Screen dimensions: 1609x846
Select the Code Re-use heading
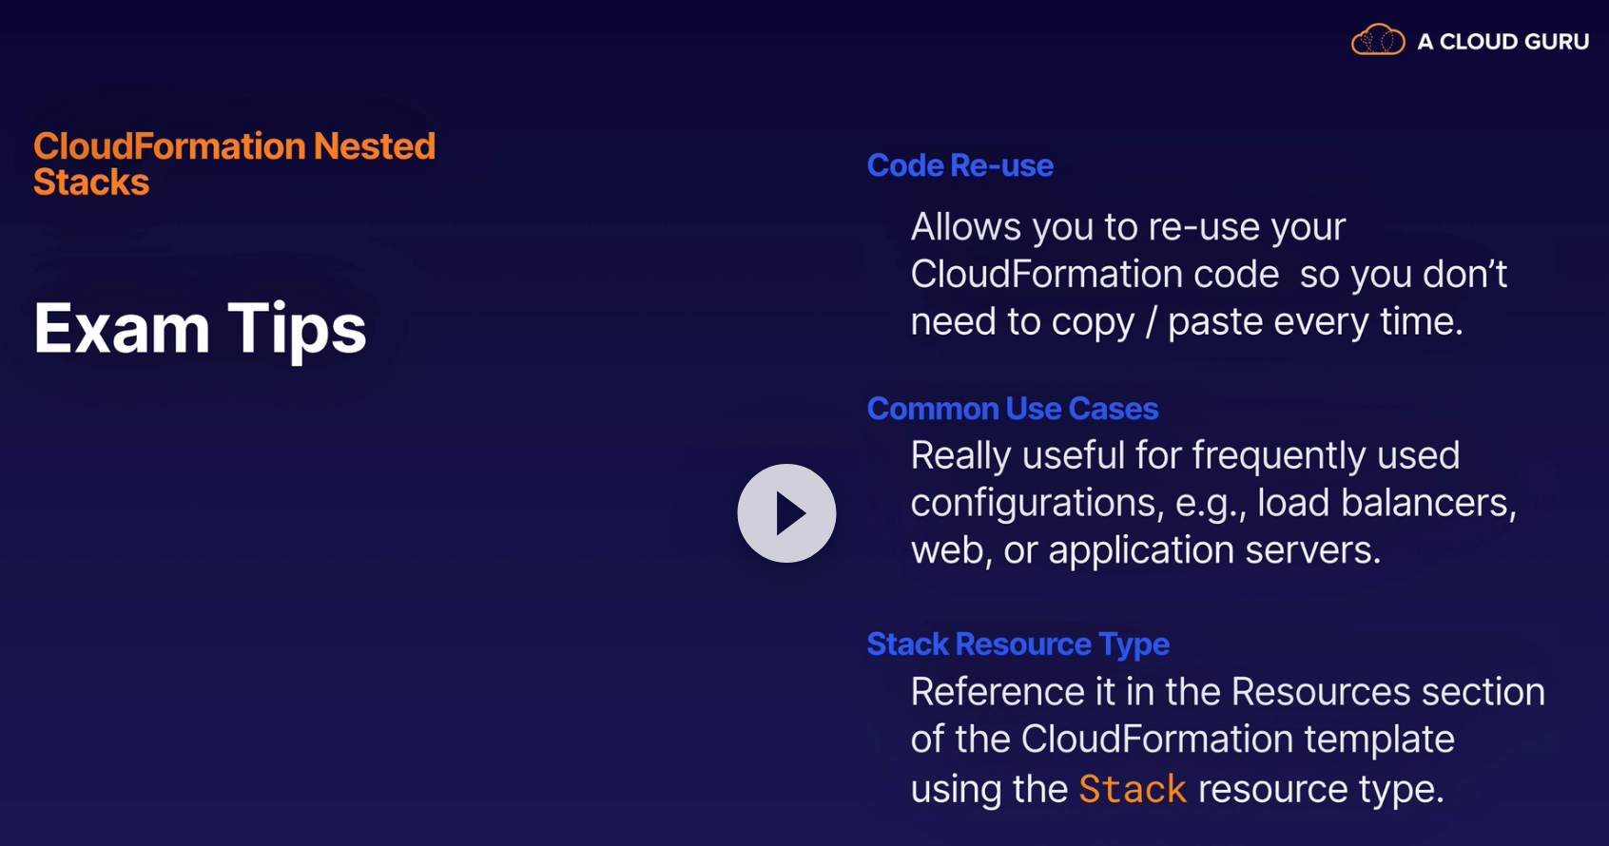pyautogui.click(x=960, y=165)
